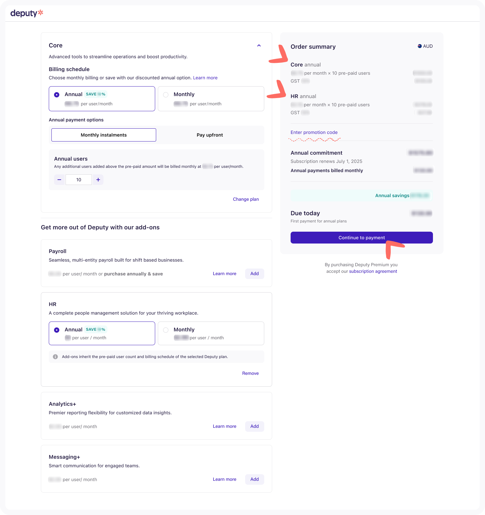Add the Analytics+ add-on
The width and height of the screenshot is (485, 515).
(254, 426)
